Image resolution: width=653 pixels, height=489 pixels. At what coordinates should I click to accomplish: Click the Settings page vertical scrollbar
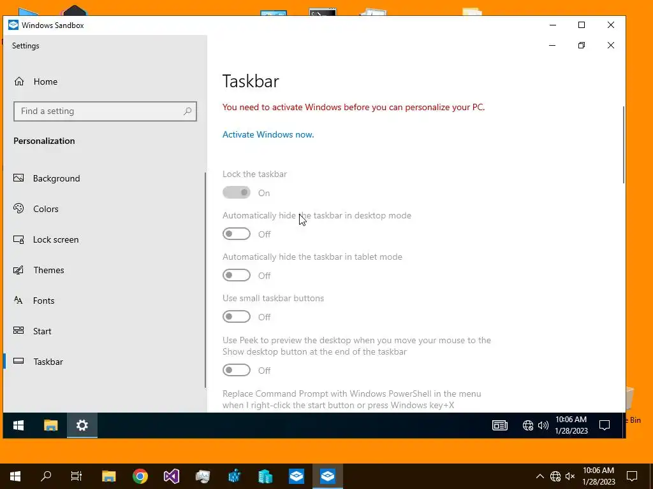pos(623,145)
